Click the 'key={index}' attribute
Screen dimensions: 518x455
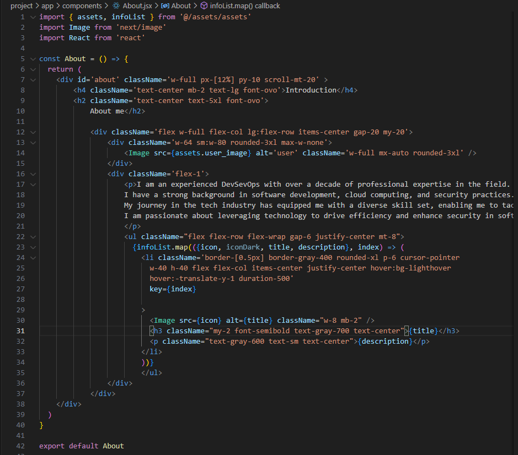coord(173,289)
